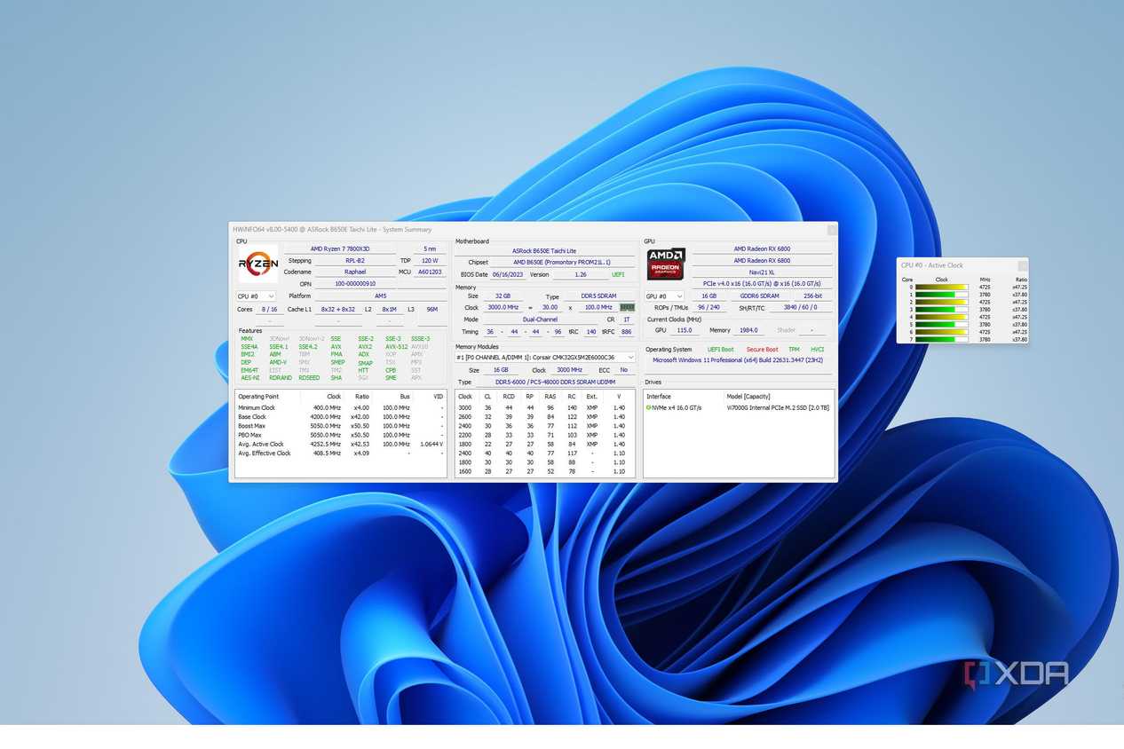Screen dimensions: 1124x749
Task: Click the Windows 11 Professional build text
Action: pyautogui.click(x=738, y=360)
